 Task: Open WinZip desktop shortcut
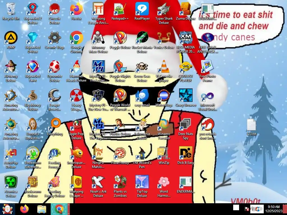pos(164,156)
